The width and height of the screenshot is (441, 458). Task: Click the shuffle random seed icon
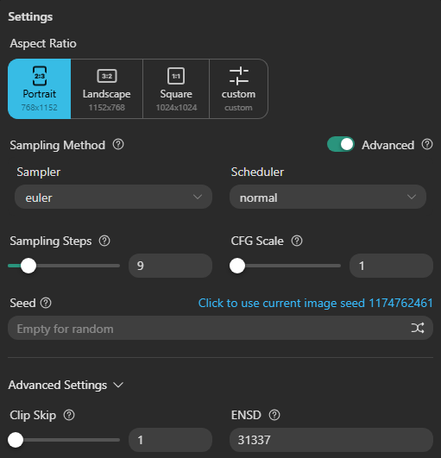click(x=418, y=328)
